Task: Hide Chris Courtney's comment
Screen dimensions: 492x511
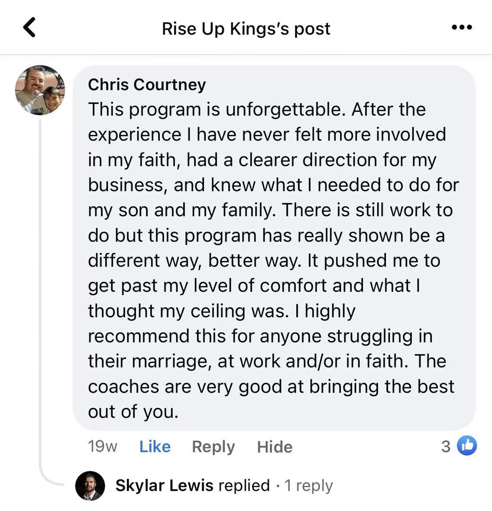Action: coord(275,446)
